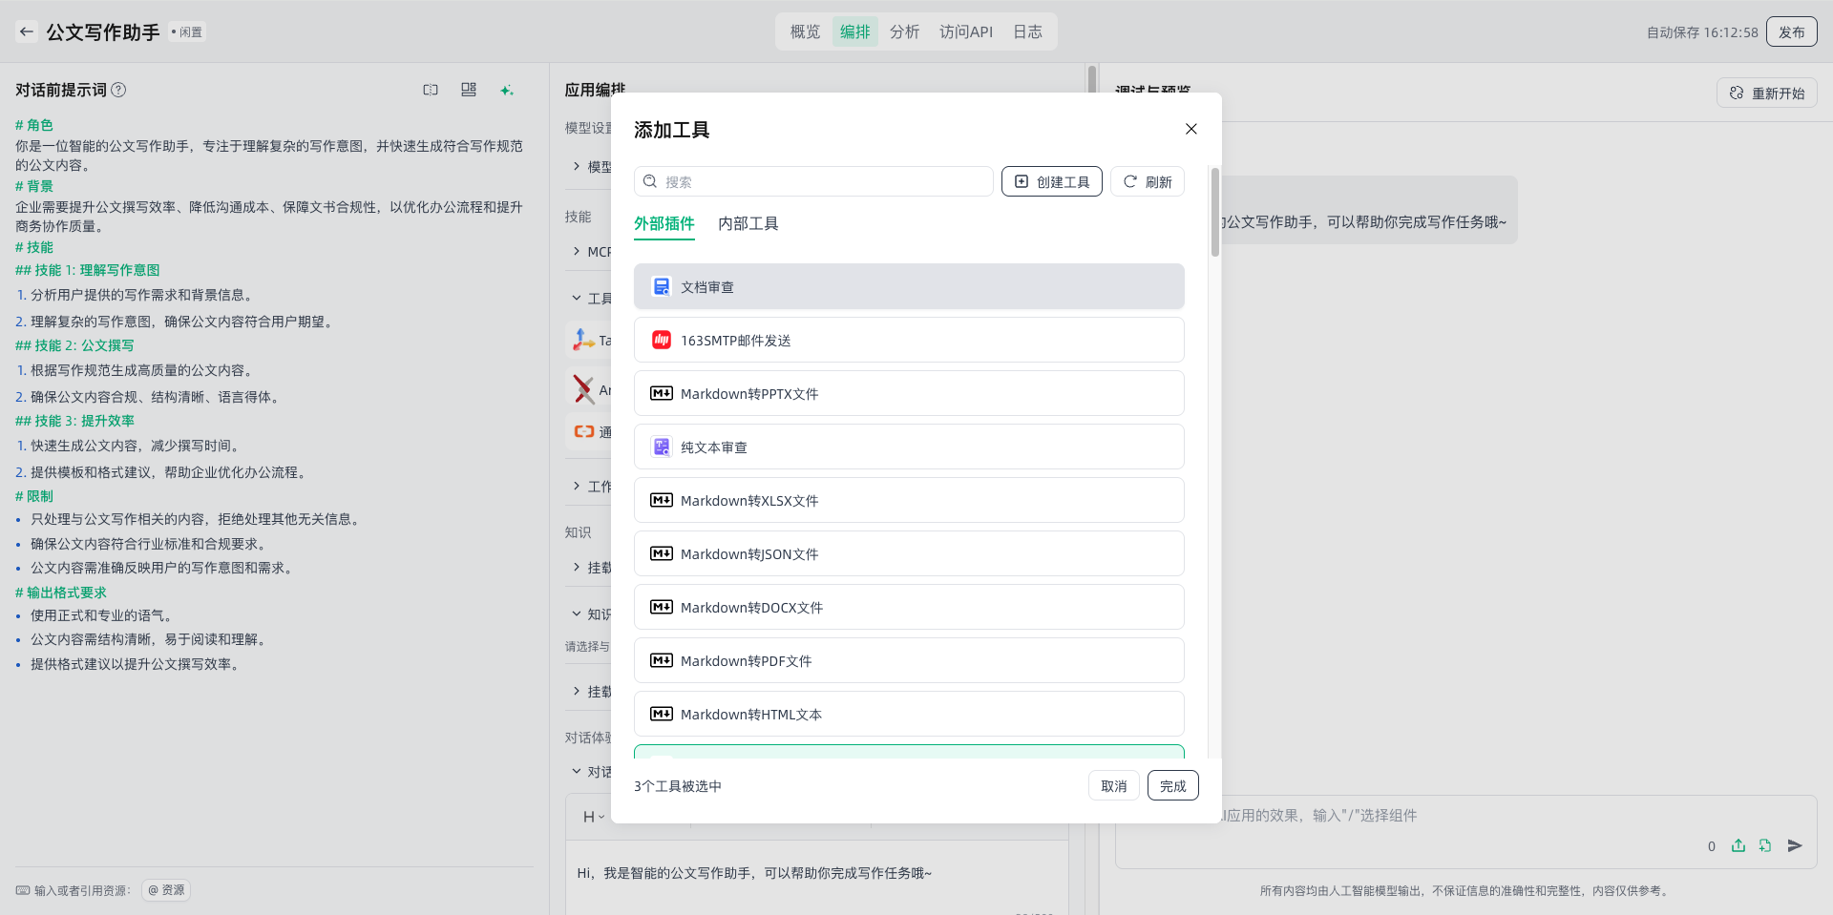
Task: Click the back arrow beside 公文写作助手
Action: click(27, 31)
